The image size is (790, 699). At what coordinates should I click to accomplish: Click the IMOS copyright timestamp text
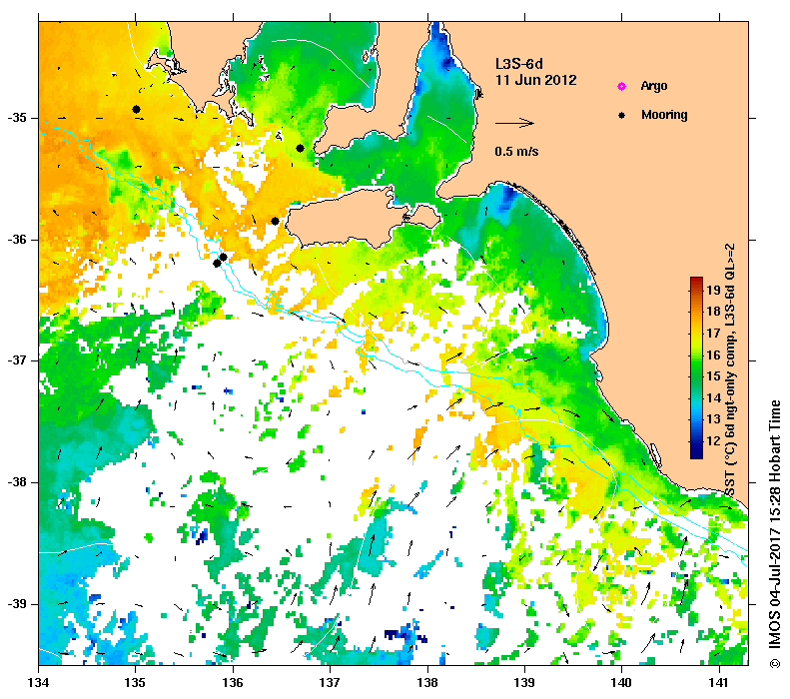click(x=774, y=534)
